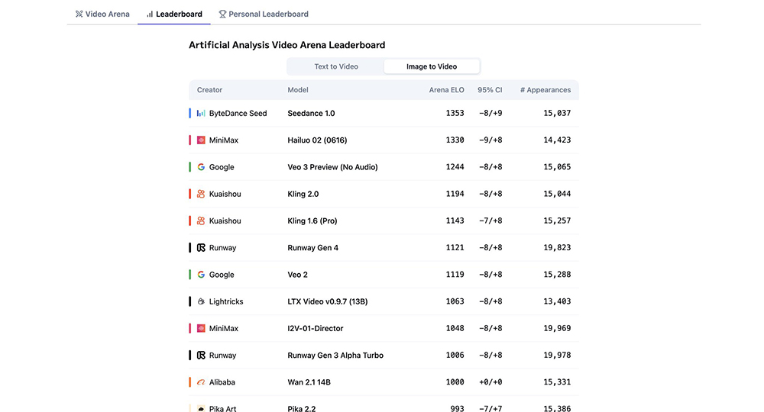Click the Runway logo beside Runway Gen 4
764x412 pixels.
[201, 248]
